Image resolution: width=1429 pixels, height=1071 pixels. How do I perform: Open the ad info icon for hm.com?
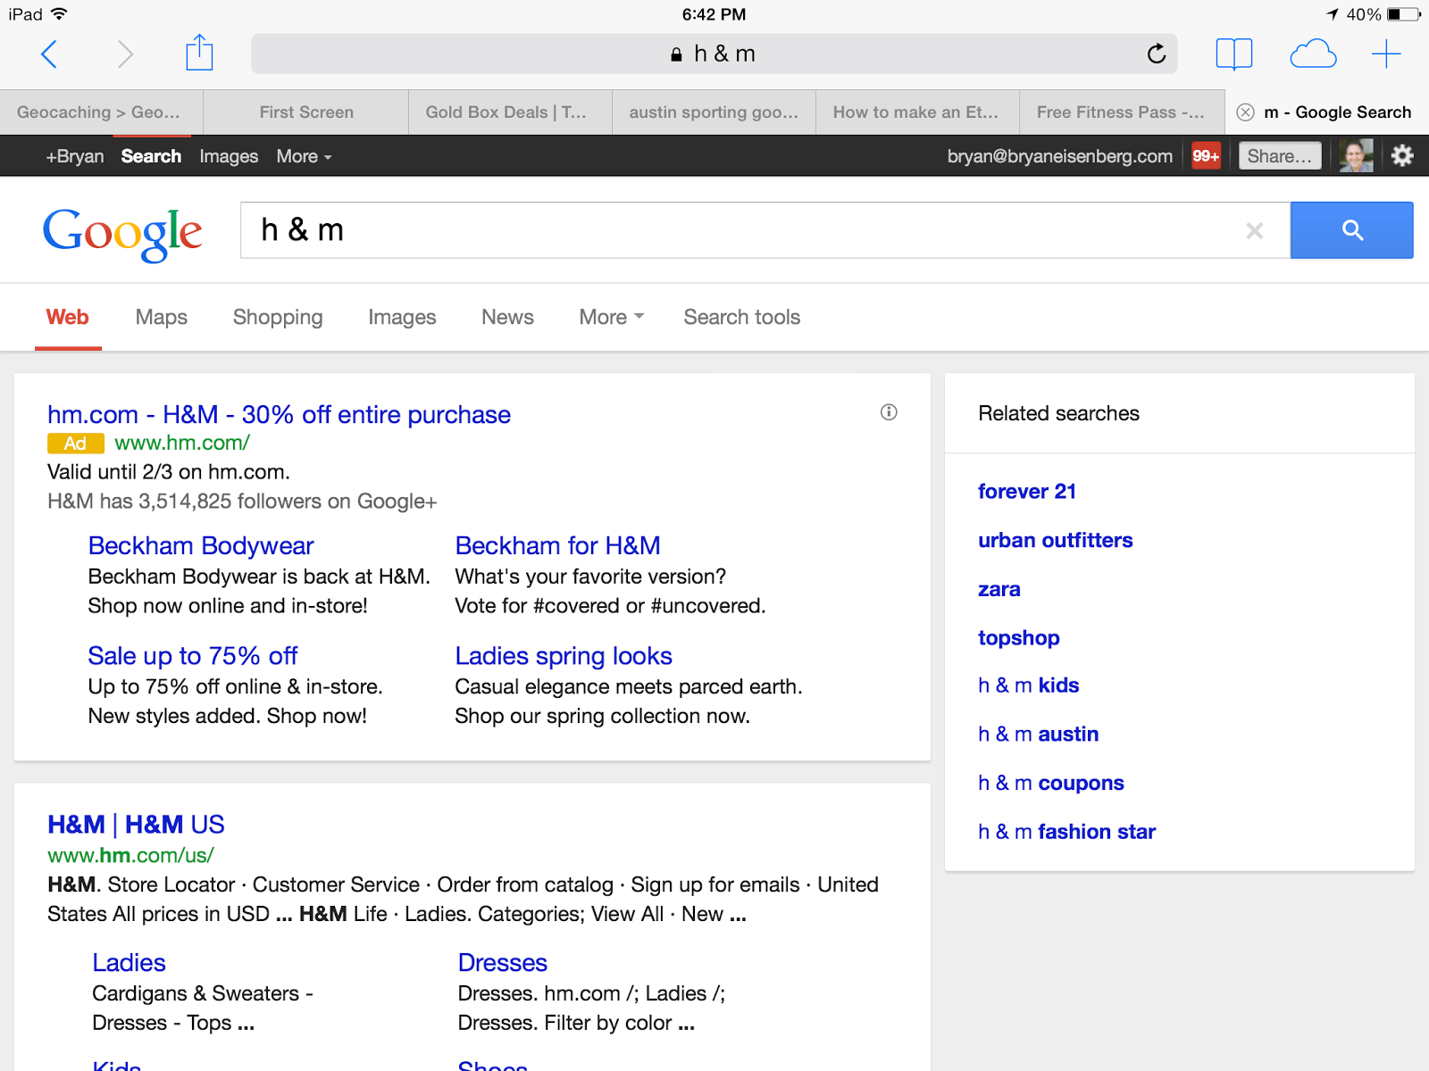[889, 412]
